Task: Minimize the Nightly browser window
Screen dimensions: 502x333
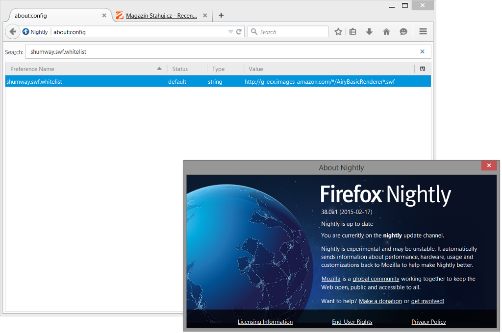Action: click(x=392, y=6)
